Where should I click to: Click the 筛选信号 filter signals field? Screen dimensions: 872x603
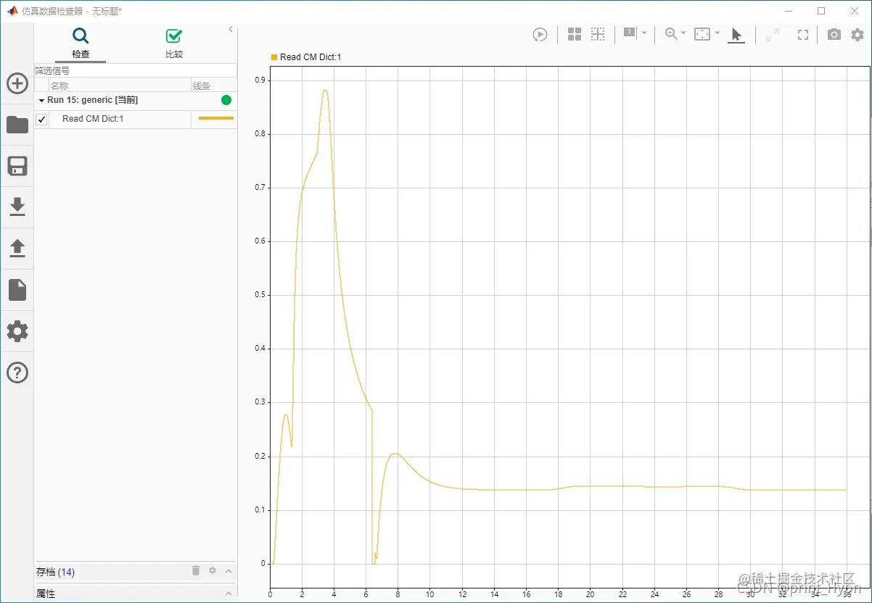point(136,71)
